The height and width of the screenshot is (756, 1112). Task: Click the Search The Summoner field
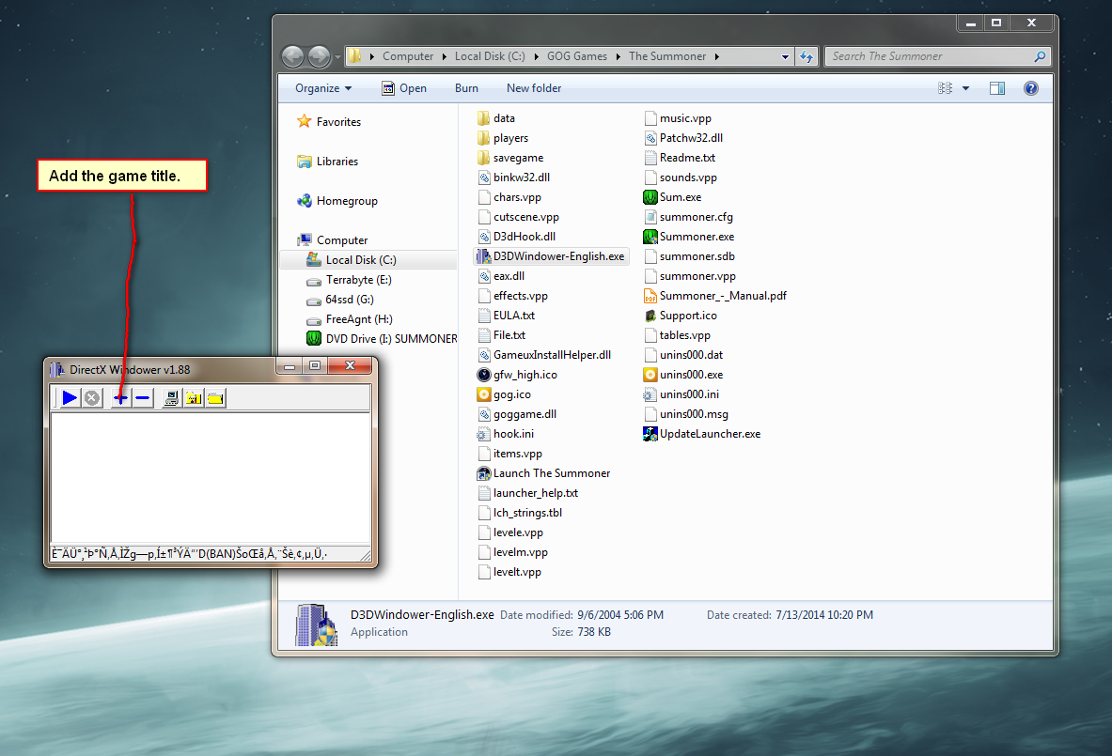tap(937, 56)
